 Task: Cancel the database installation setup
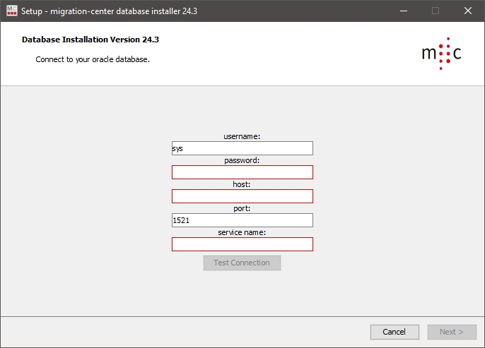coord(394,332)
